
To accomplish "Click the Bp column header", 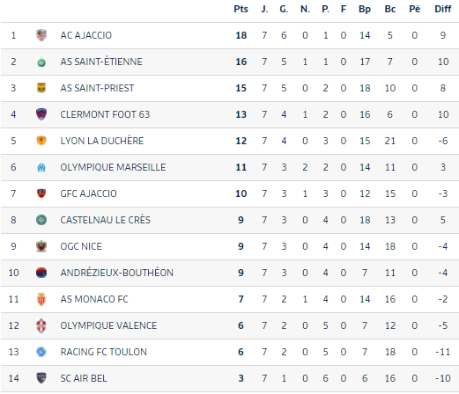I will [365, 9].
